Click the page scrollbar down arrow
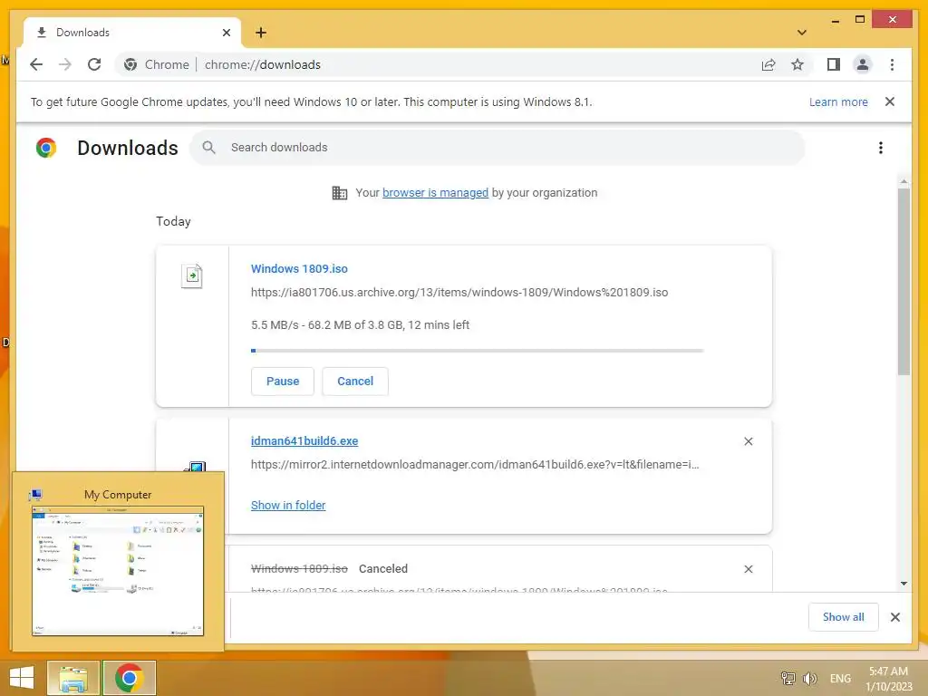Viewport: 928px width, 696px height. pyautogui.click(x=904, y=584)
